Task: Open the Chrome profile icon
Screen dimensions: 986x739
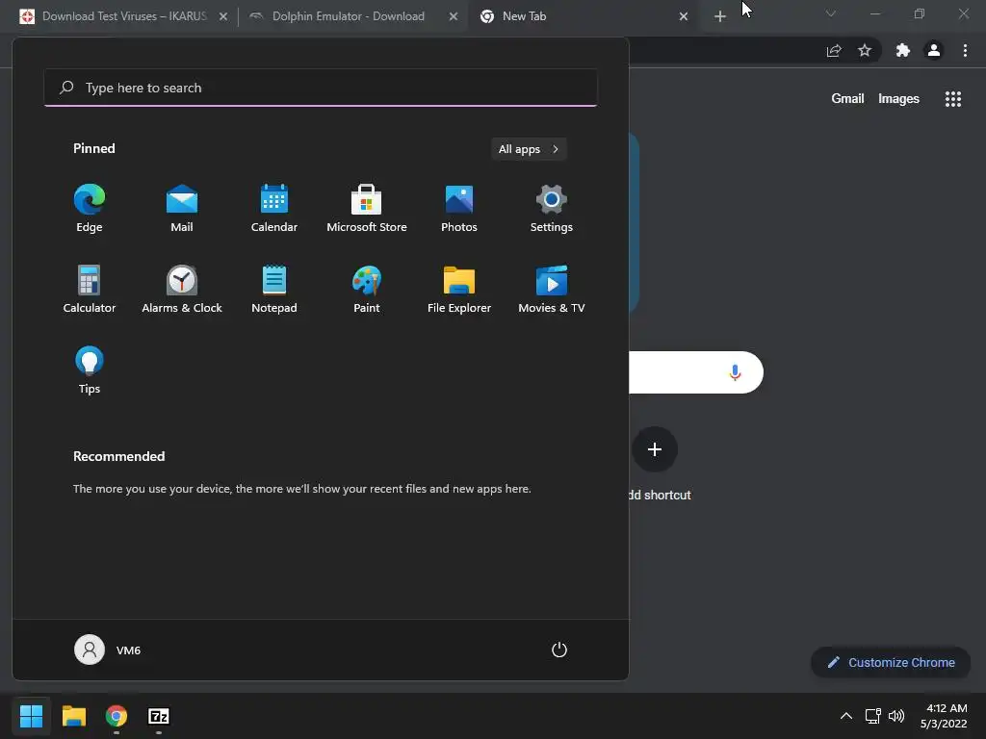Action: [934, 50]
